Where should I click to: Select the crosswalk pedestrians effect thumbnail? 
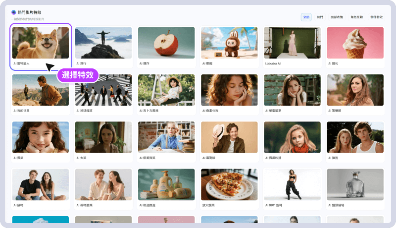103,90
